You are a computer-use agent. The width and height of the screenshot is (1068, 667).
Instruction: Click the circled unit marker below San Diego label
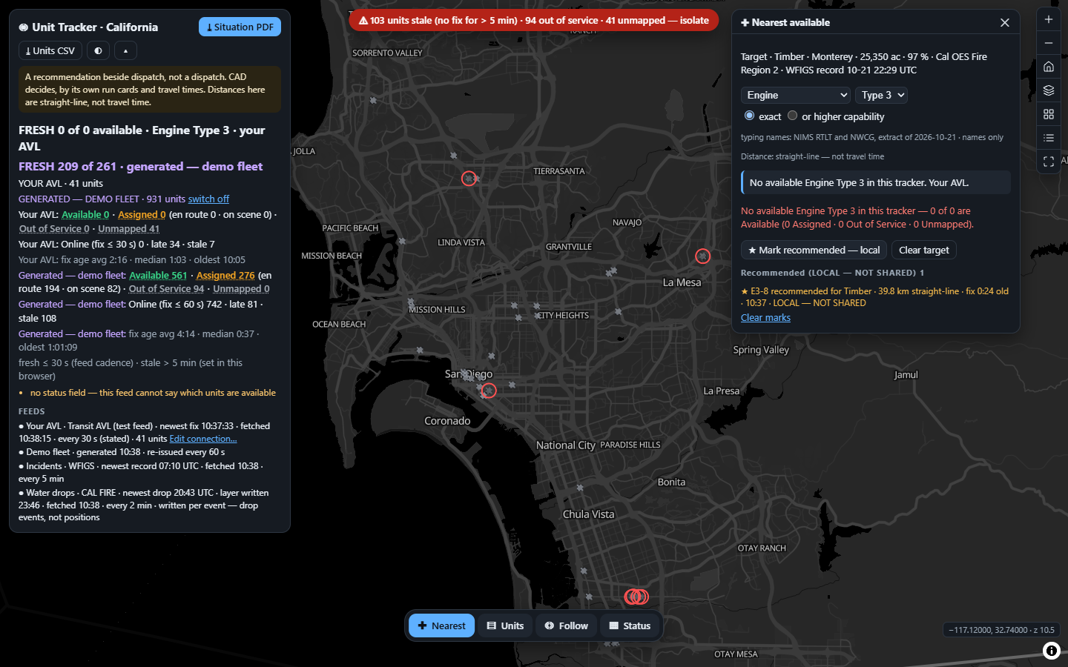click(489, 391)
